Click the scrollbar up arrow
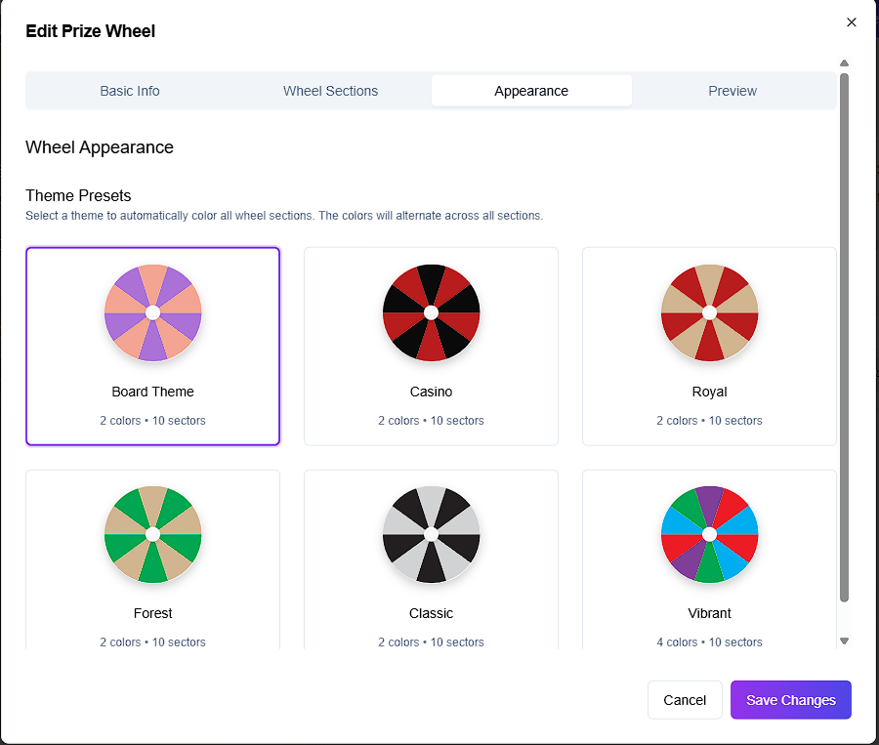Viewport: 879px width, 745px height. click(845, 64)
